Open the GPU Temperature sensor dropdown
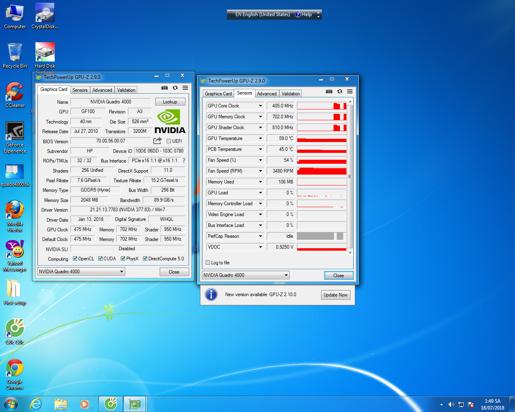 260,138
